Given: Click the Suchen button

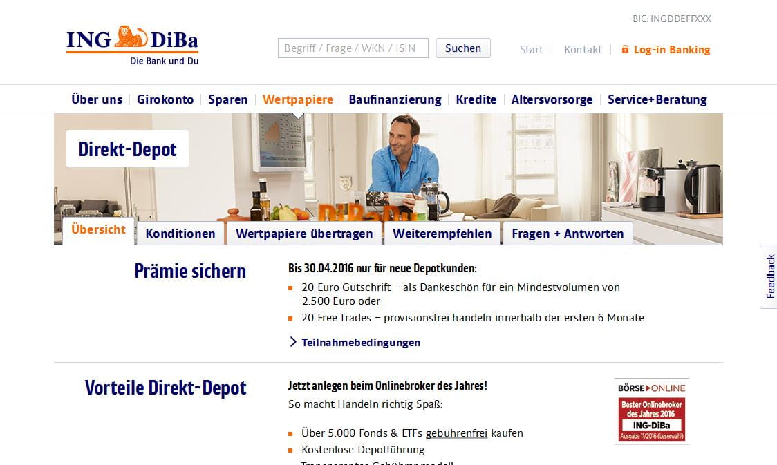Looking at the screenshot, I should (463, 48).
